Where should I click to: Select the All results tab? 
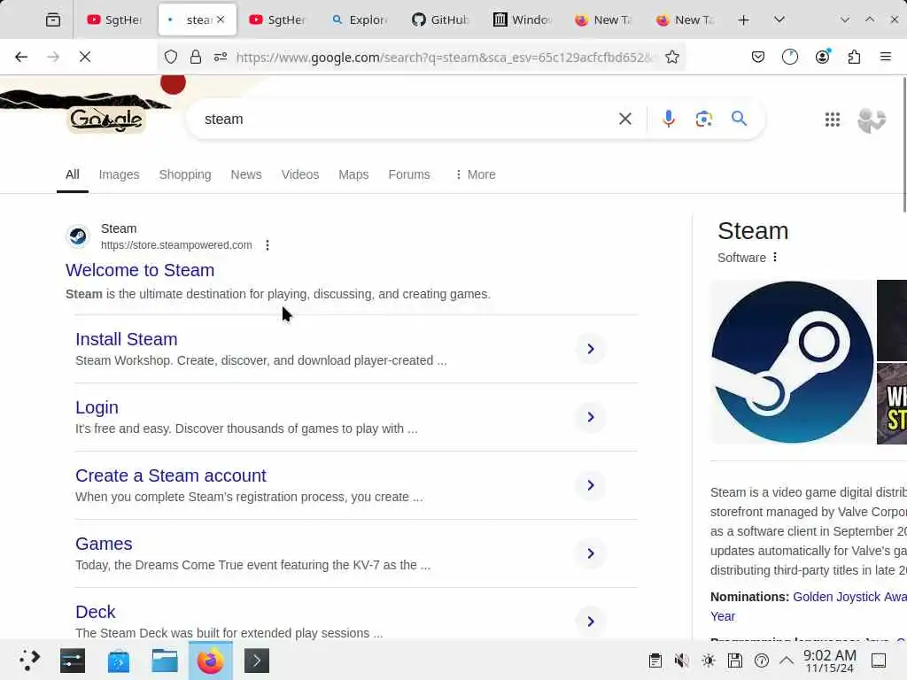click(73, 174)
